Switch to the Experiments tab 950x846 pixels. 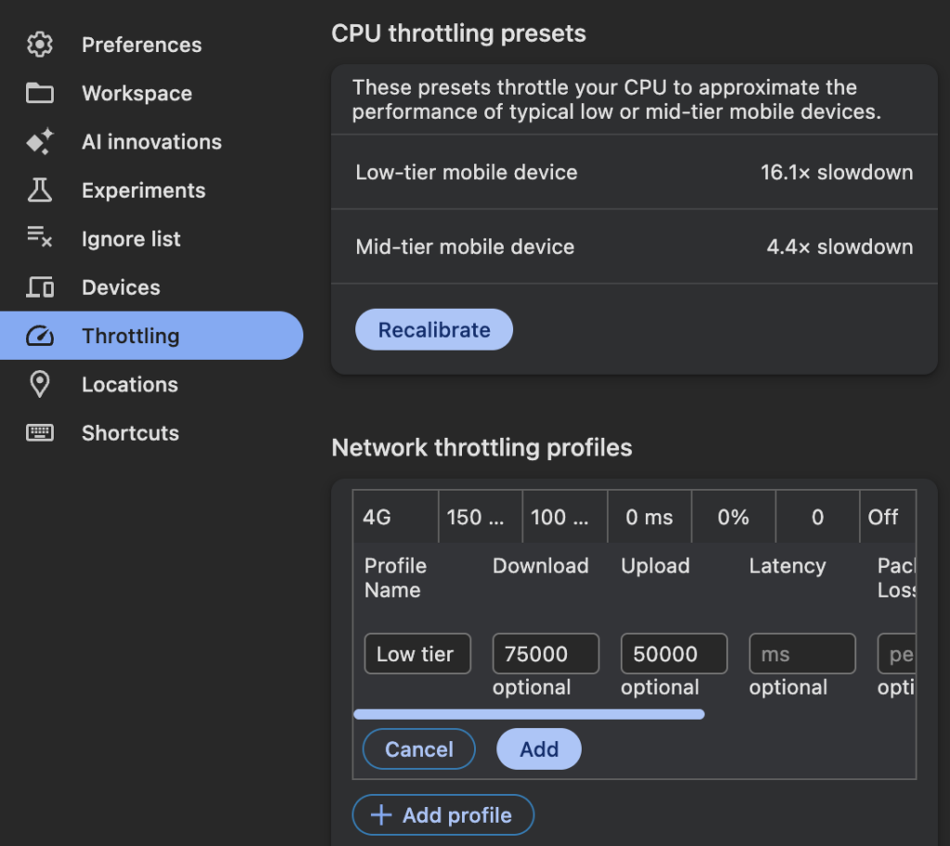point(143,190)
